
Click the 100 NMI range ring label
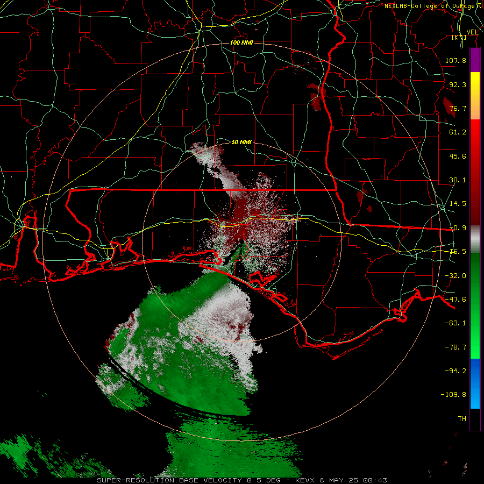pos(241,42)
